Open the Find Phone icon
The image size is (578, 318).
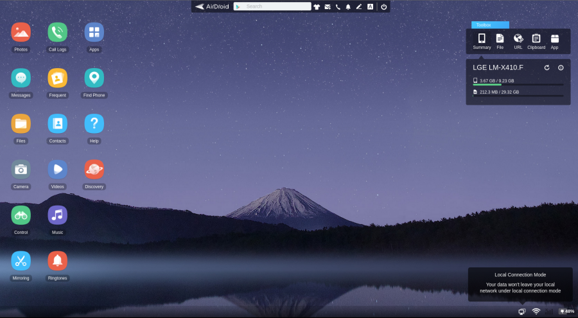pos(94,78)
